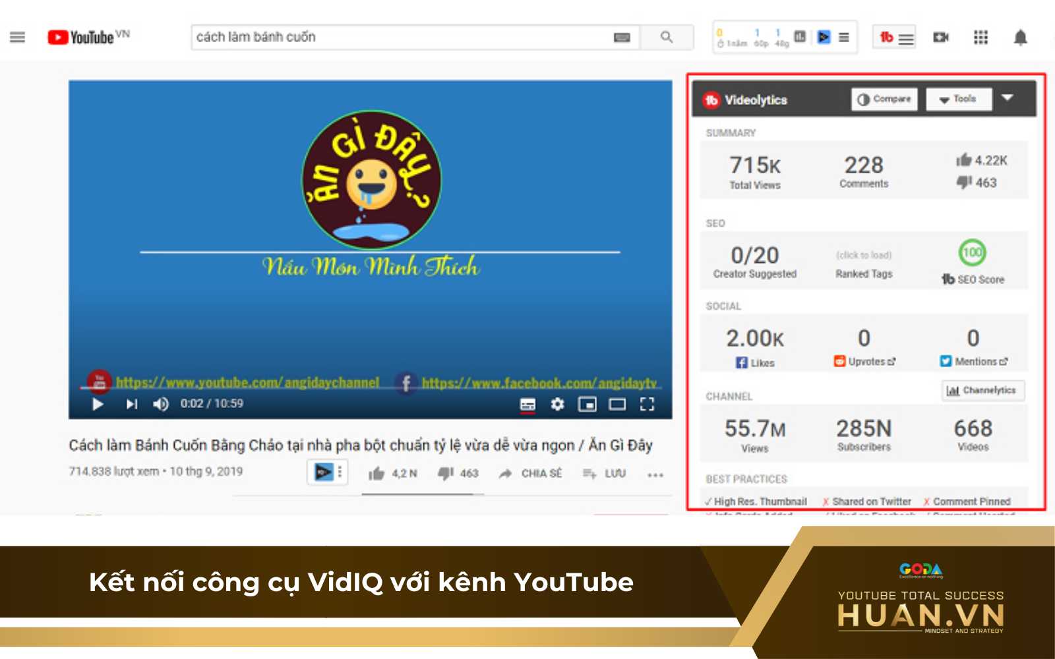
Task: Click the 285N Subscribers stat
Action: point(864,435)
